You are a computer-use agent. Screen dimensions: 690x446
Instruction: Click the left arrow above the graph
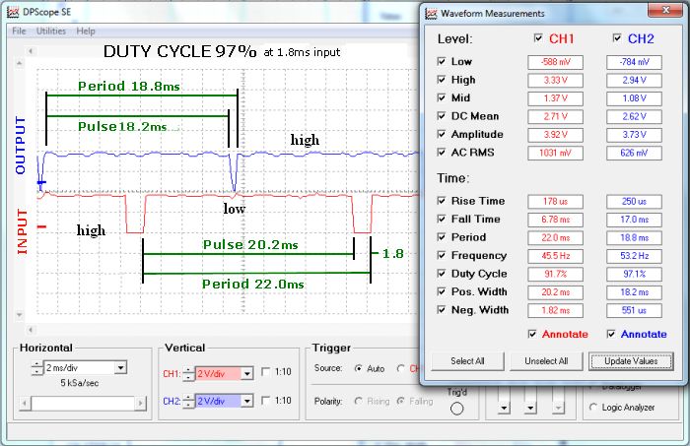31,51
